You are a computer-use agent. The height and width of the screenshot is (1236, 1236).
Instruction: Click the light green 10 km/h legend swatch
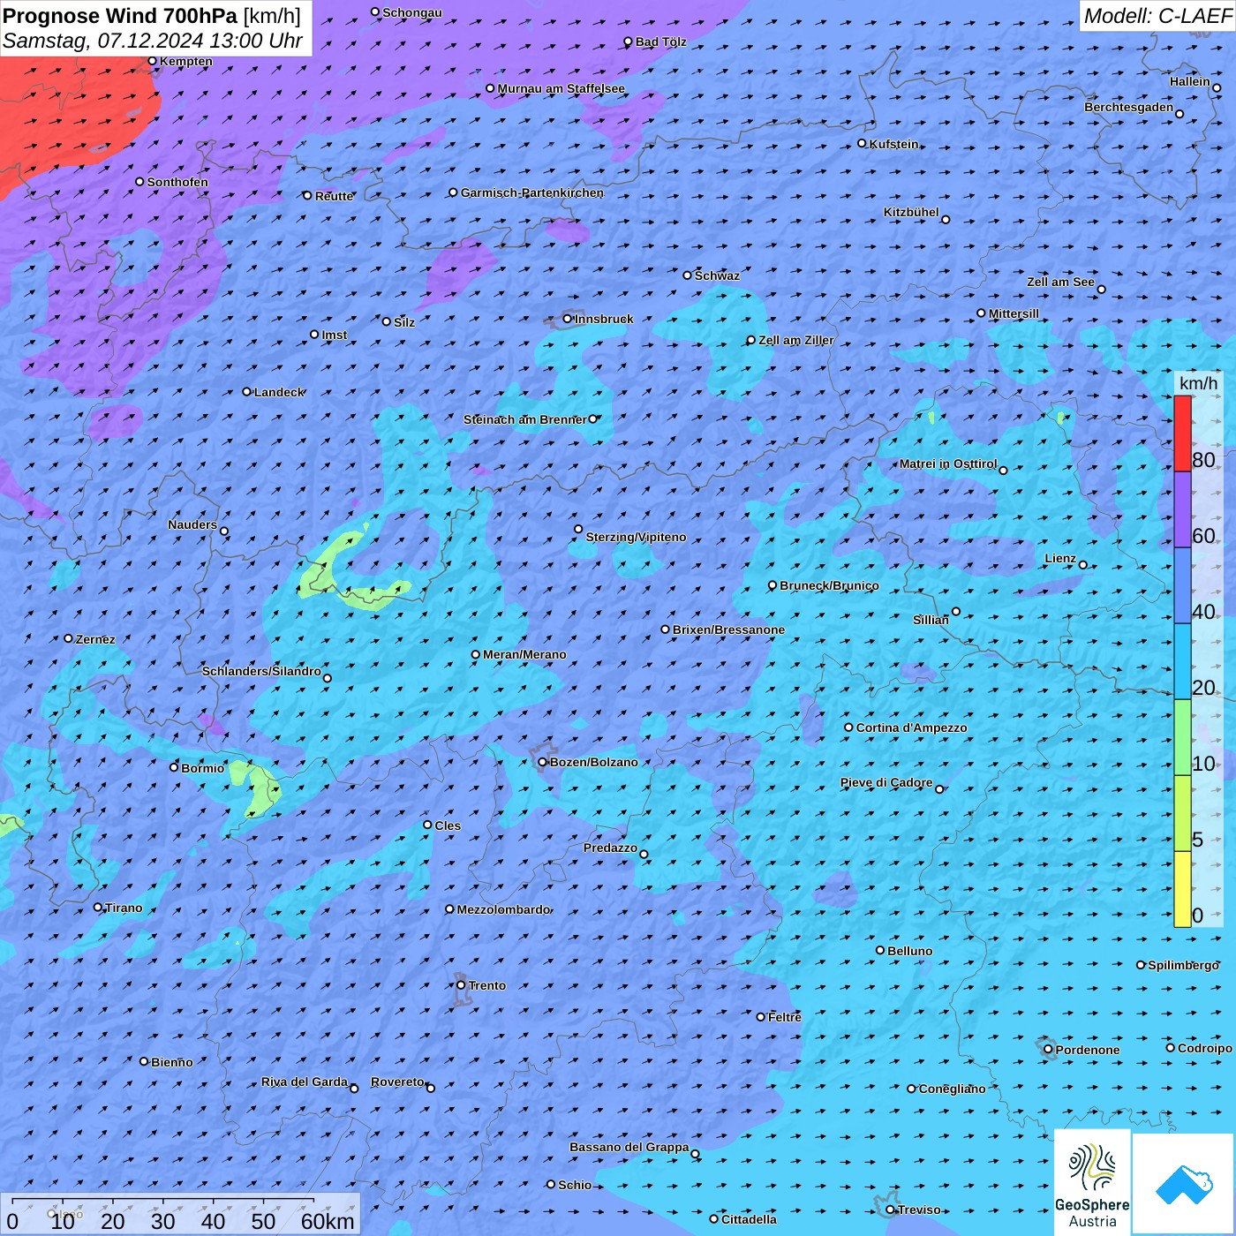pos(1182,737)
